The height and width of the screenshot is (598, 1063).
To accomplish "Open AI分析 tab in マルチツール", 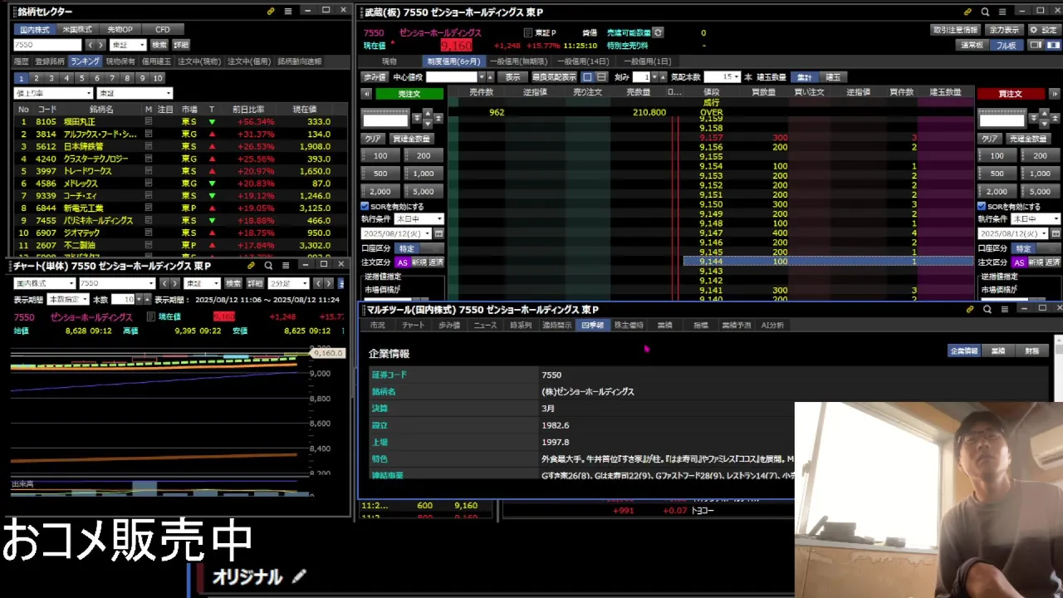I will (772, 325).
